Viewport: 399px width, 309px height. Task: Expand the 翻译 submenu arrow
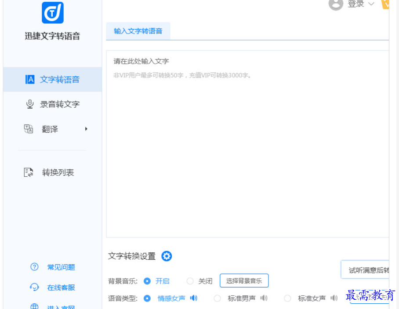86,129
